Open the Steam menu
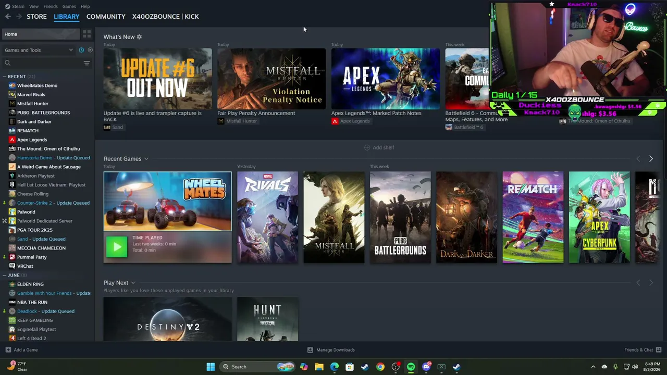 pos(15,6)
